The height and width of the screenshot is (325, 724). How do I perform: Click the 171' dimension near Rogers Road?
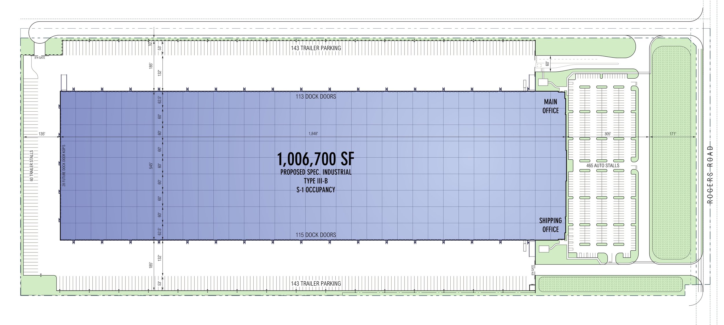[x=672, y=134]
